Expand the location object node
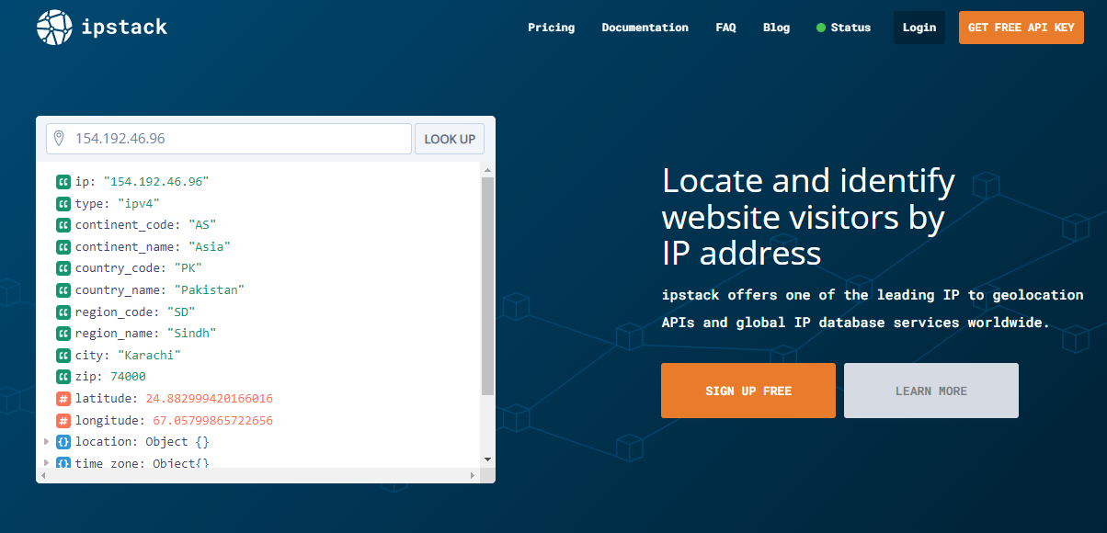The height and width of the screenshot is (533, 1107). click(46, 442)
